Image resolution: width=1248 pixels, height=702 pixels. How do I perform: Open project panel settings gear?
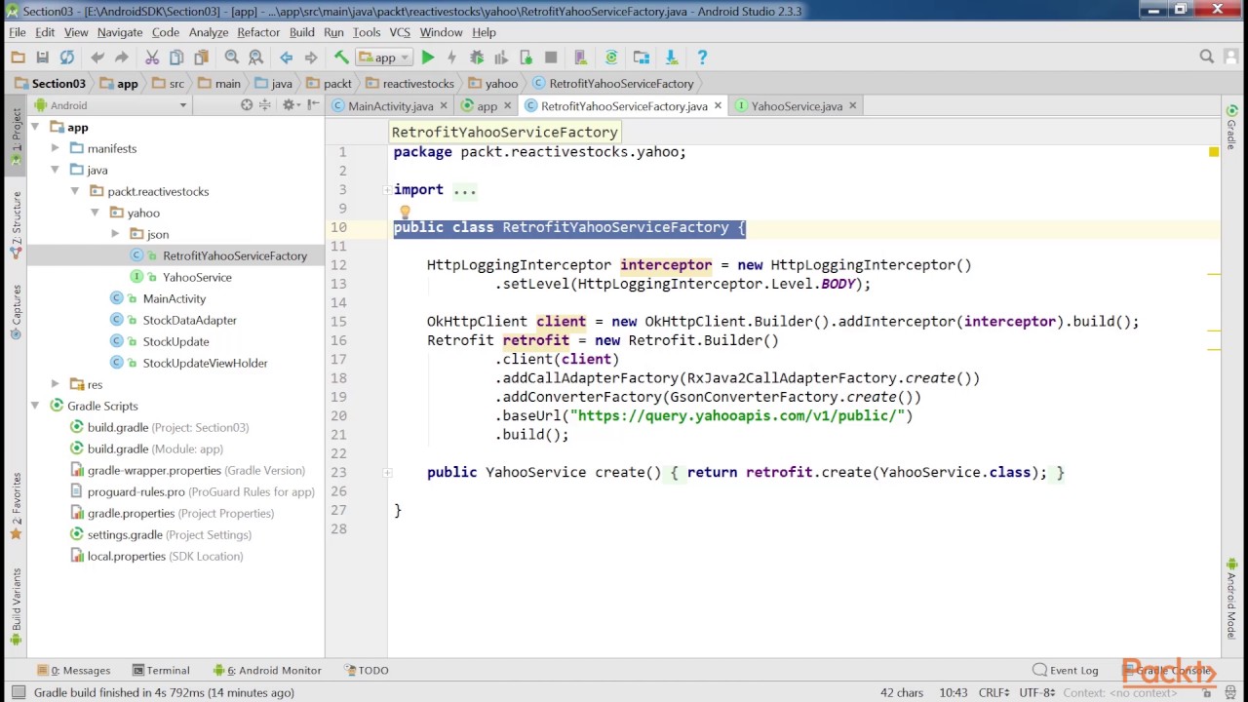click(x=290, y=105)
